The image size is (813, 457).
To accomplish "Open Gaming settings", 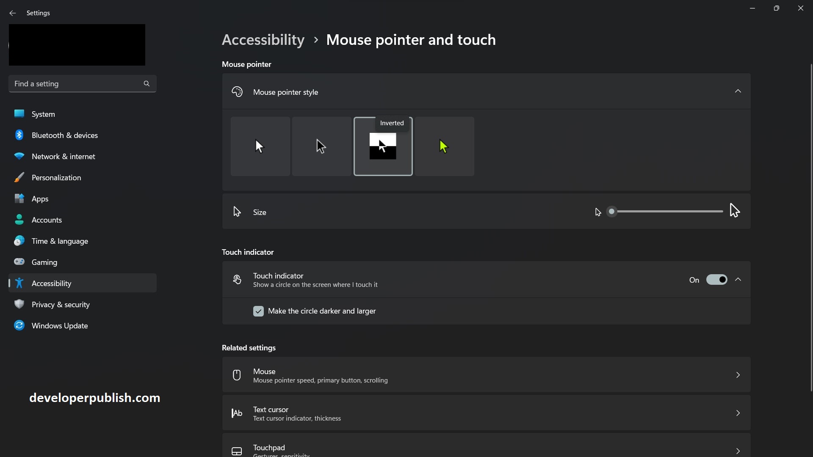I will tap(44, 262).
